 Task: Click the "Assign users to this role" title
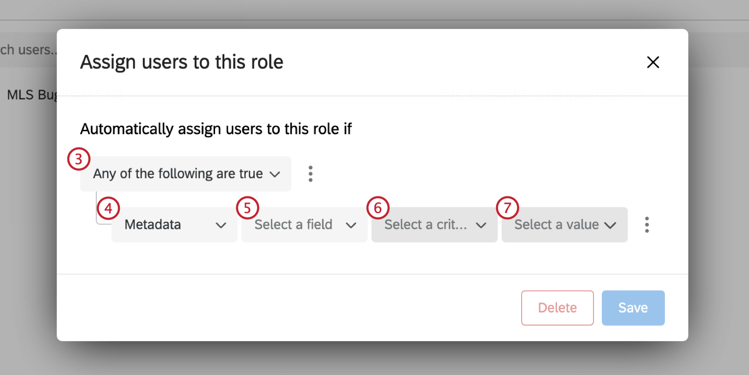182,62
